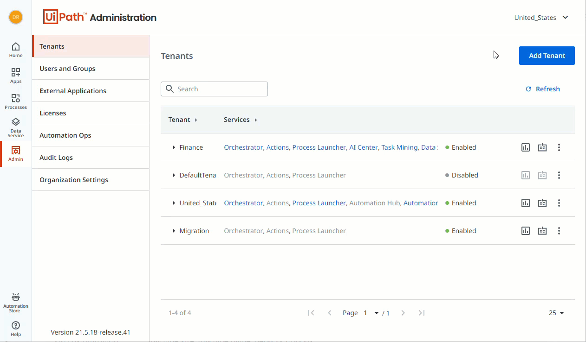This screenshot has width=586, height=342.
Task: Open Orchestrator link in Finance row
Action: coord(243,147)
